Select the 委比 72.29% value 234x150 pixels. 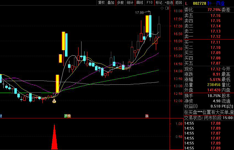click(x=214, y=10)
